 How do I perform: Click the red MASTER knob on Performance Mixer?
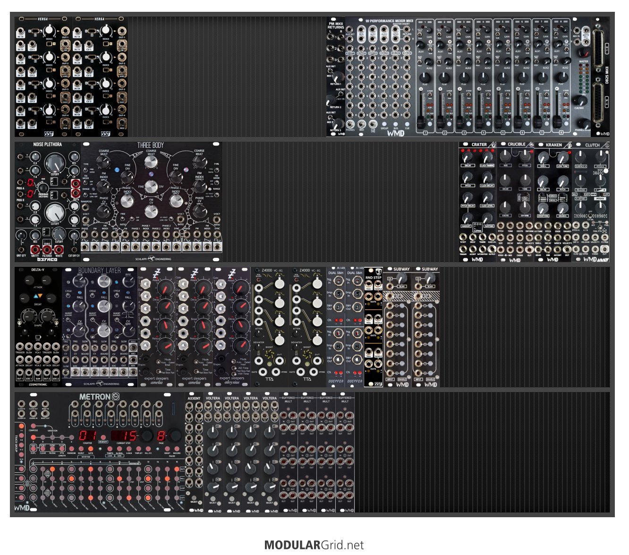click(x=585, y=52)
